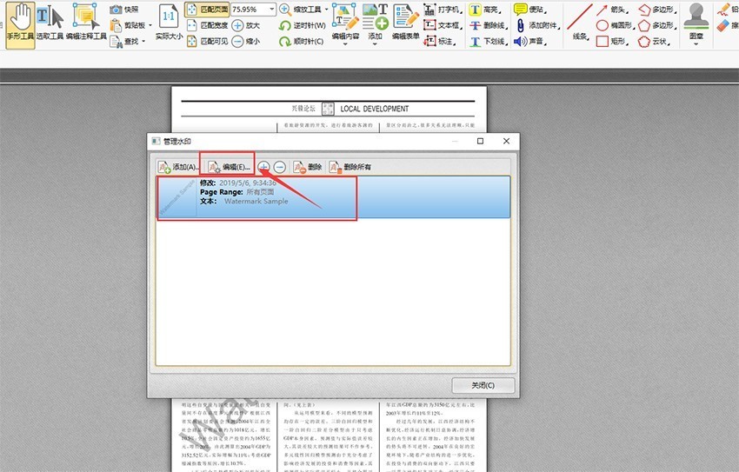Open the 75.95% zoom level dropdown
Screen dimensions: 739x472
point(272,9)
